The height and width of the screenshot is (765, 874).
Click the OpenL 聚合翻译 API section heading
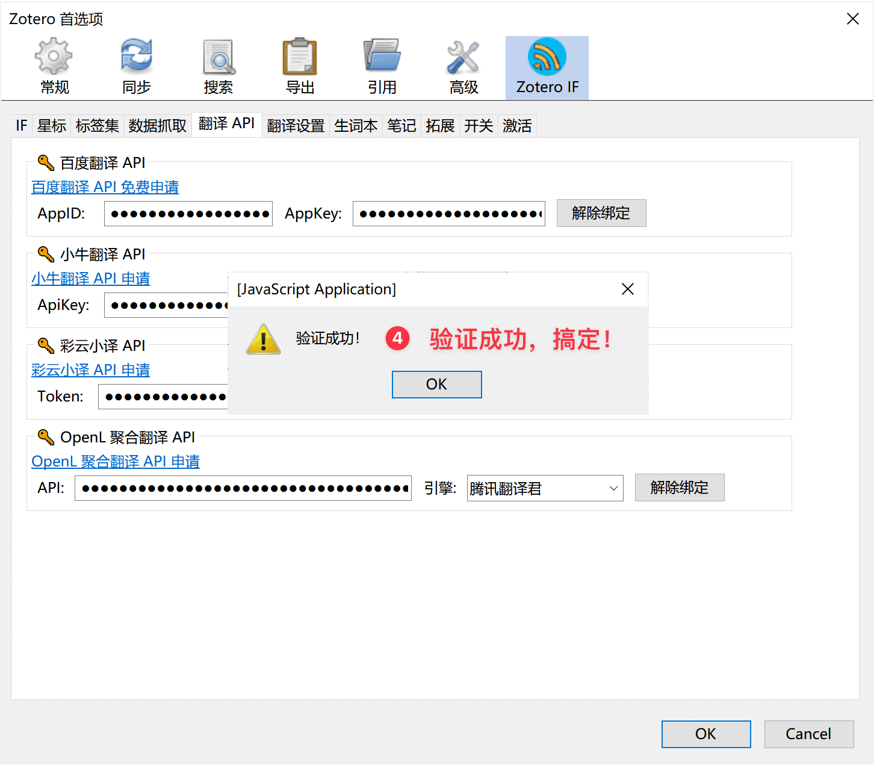tap(128, 438)
